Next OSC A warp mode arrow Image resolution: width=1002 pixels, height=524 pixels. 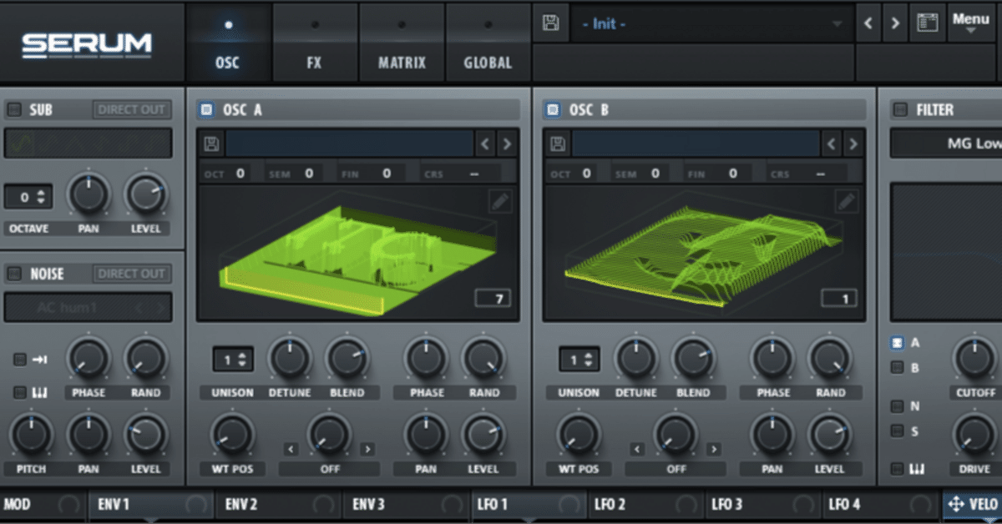pos(367,450)
